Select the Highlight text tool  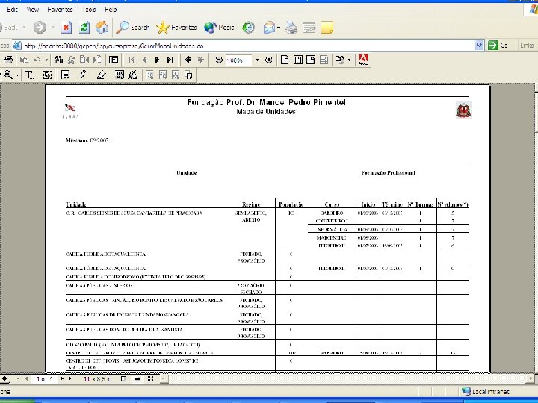point(101,75)
